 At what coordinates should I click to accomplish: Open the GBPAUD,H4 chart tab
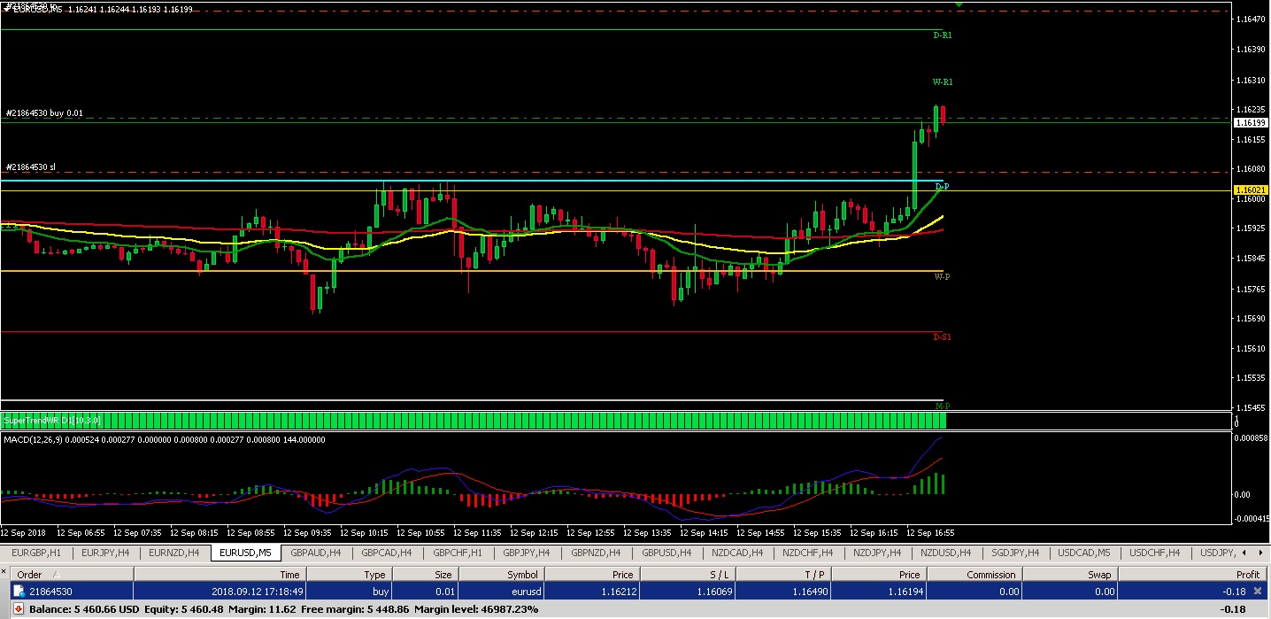click(316, 553)
